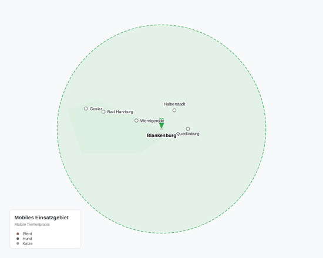Click the Bad Harzburg map label
The width and height of the screenshot is (323, 258).
(120, 112)
